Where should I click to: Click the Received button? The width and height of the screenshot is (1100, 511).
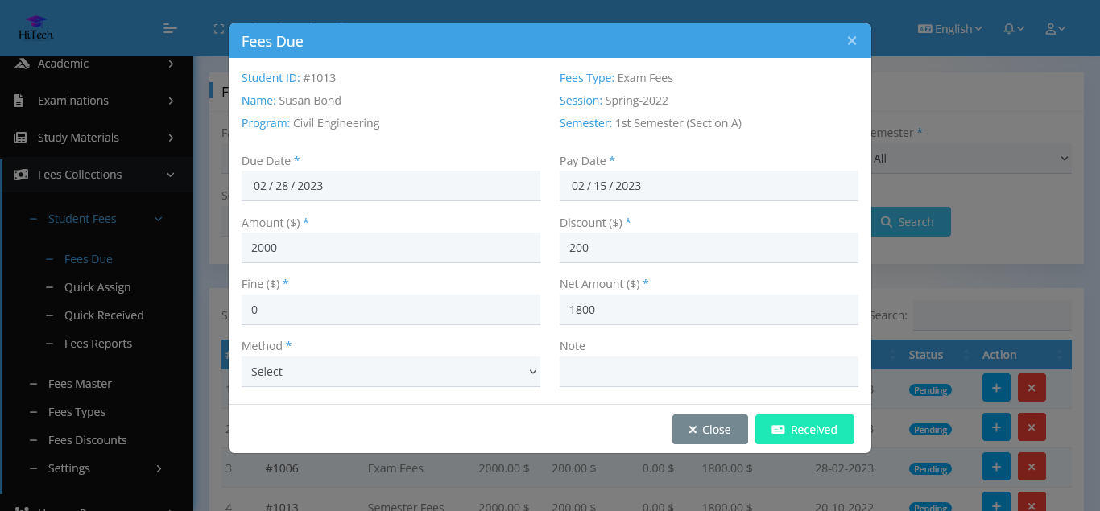tap(804, 429)
